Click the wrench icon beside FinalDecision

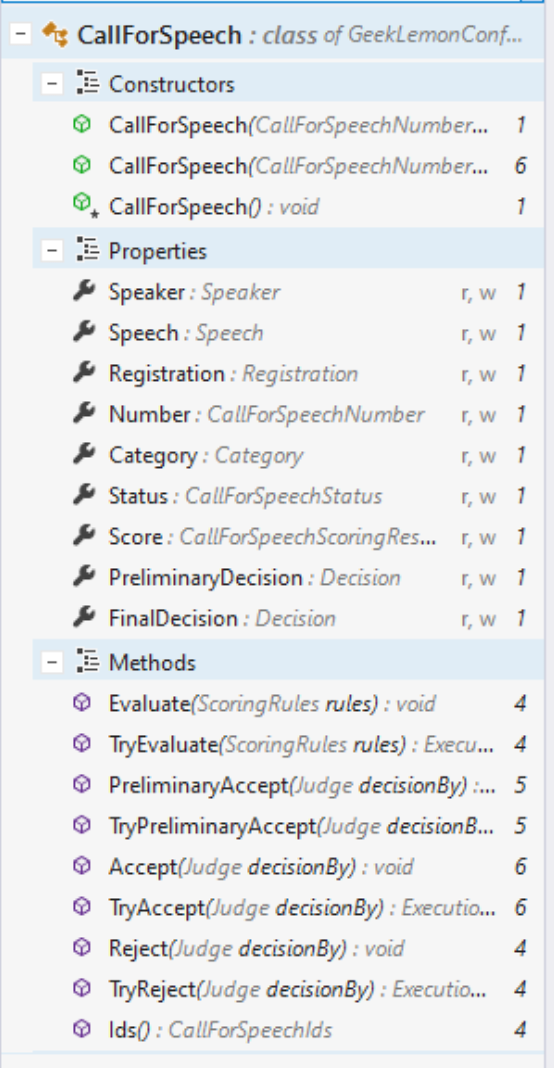84,617
